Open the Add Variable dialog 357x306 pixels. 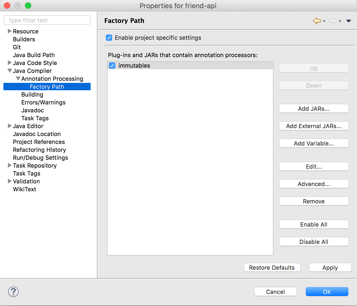[314, 143]
